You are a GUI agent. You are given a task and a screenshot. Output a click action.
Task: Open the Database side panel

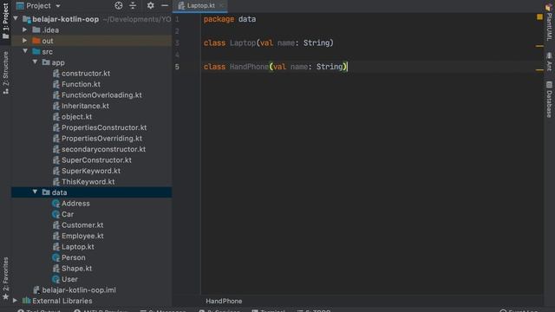tap(549, 99)
